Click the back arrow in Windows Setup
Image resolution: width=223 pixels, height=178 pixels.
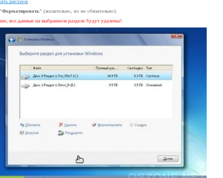click(12, 40)
